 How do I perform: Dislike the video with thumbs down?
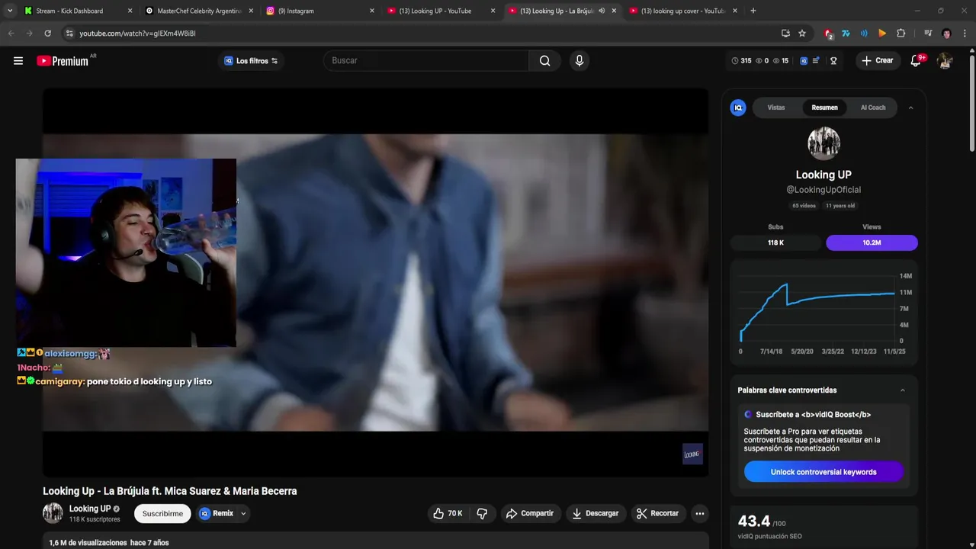(482, 513)
